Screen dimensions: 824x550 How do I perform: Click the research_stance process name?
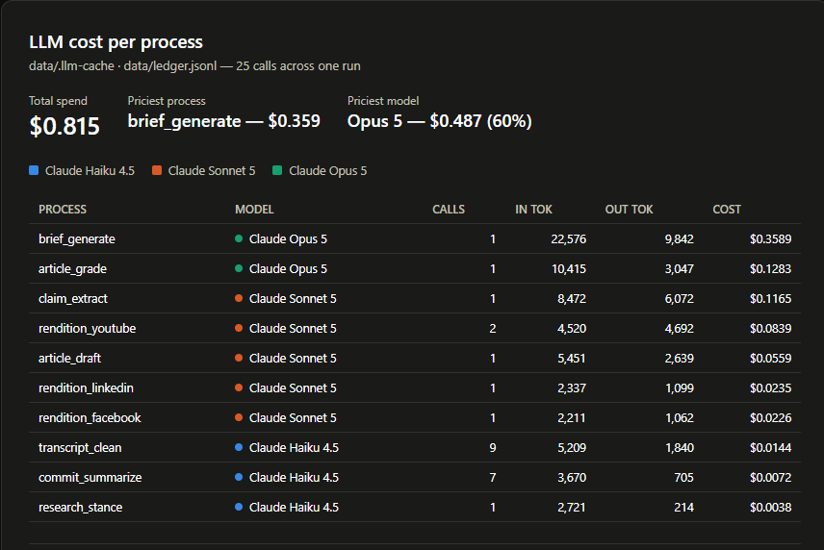coord(81,508)
